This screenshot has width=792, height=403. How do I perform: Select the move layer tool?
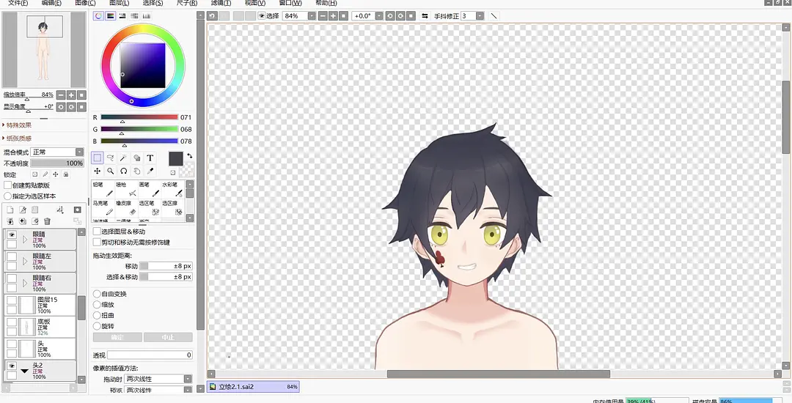pyautogui.click(x=98, y=171)
